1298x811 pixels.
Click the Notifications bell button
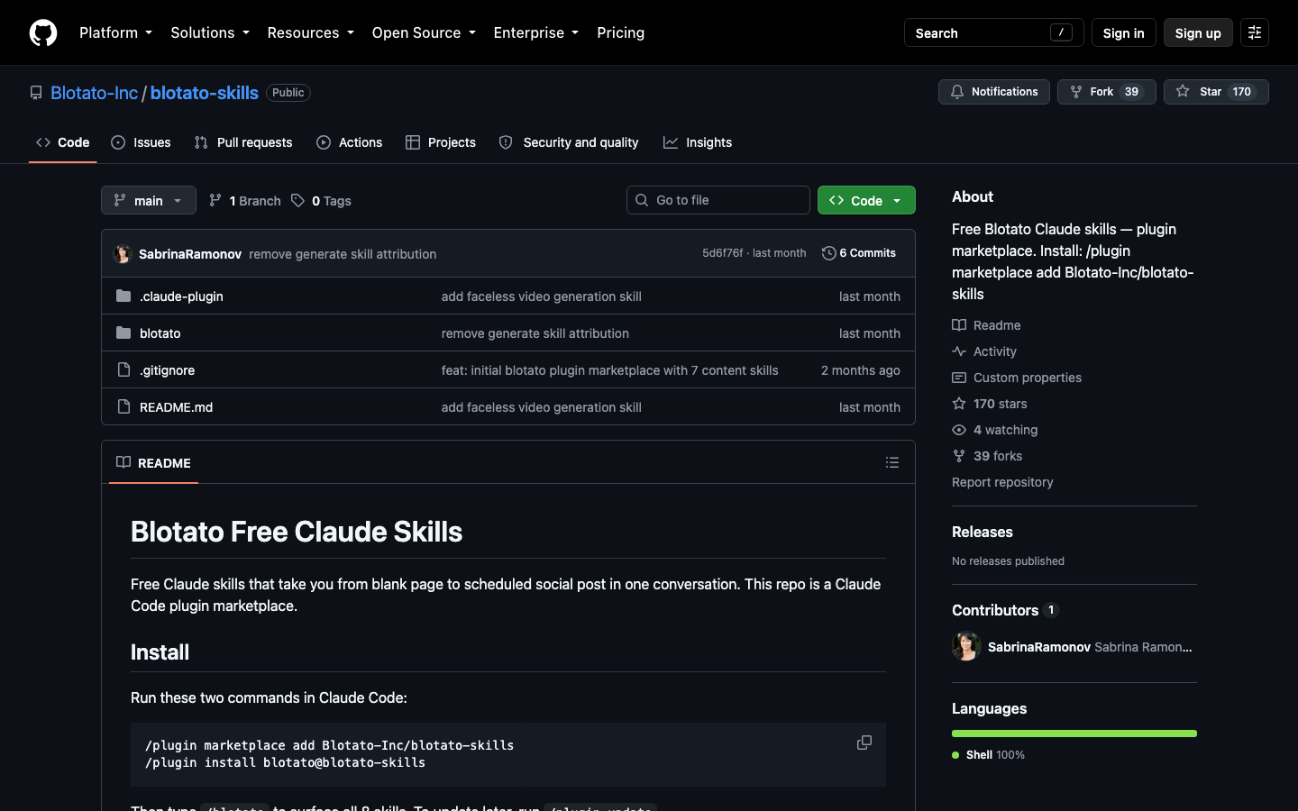pyautogui.click(x=993, y=92)
